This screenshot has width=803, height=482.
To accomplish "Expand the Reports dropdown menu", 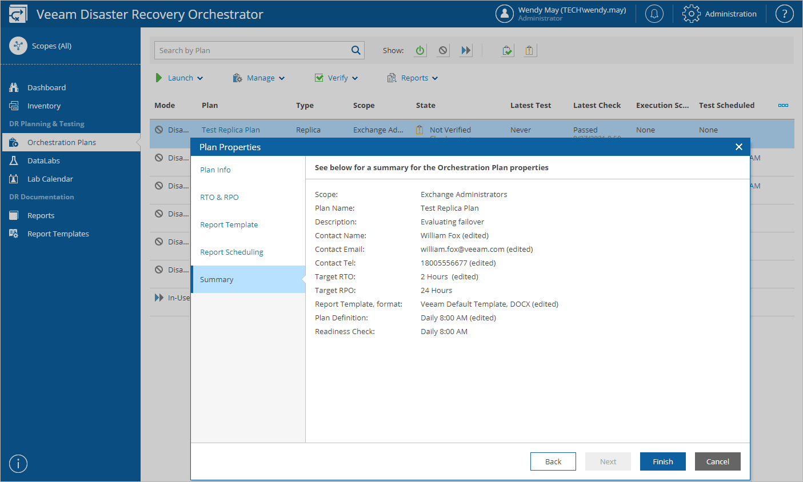I will (x=413, y=78).
